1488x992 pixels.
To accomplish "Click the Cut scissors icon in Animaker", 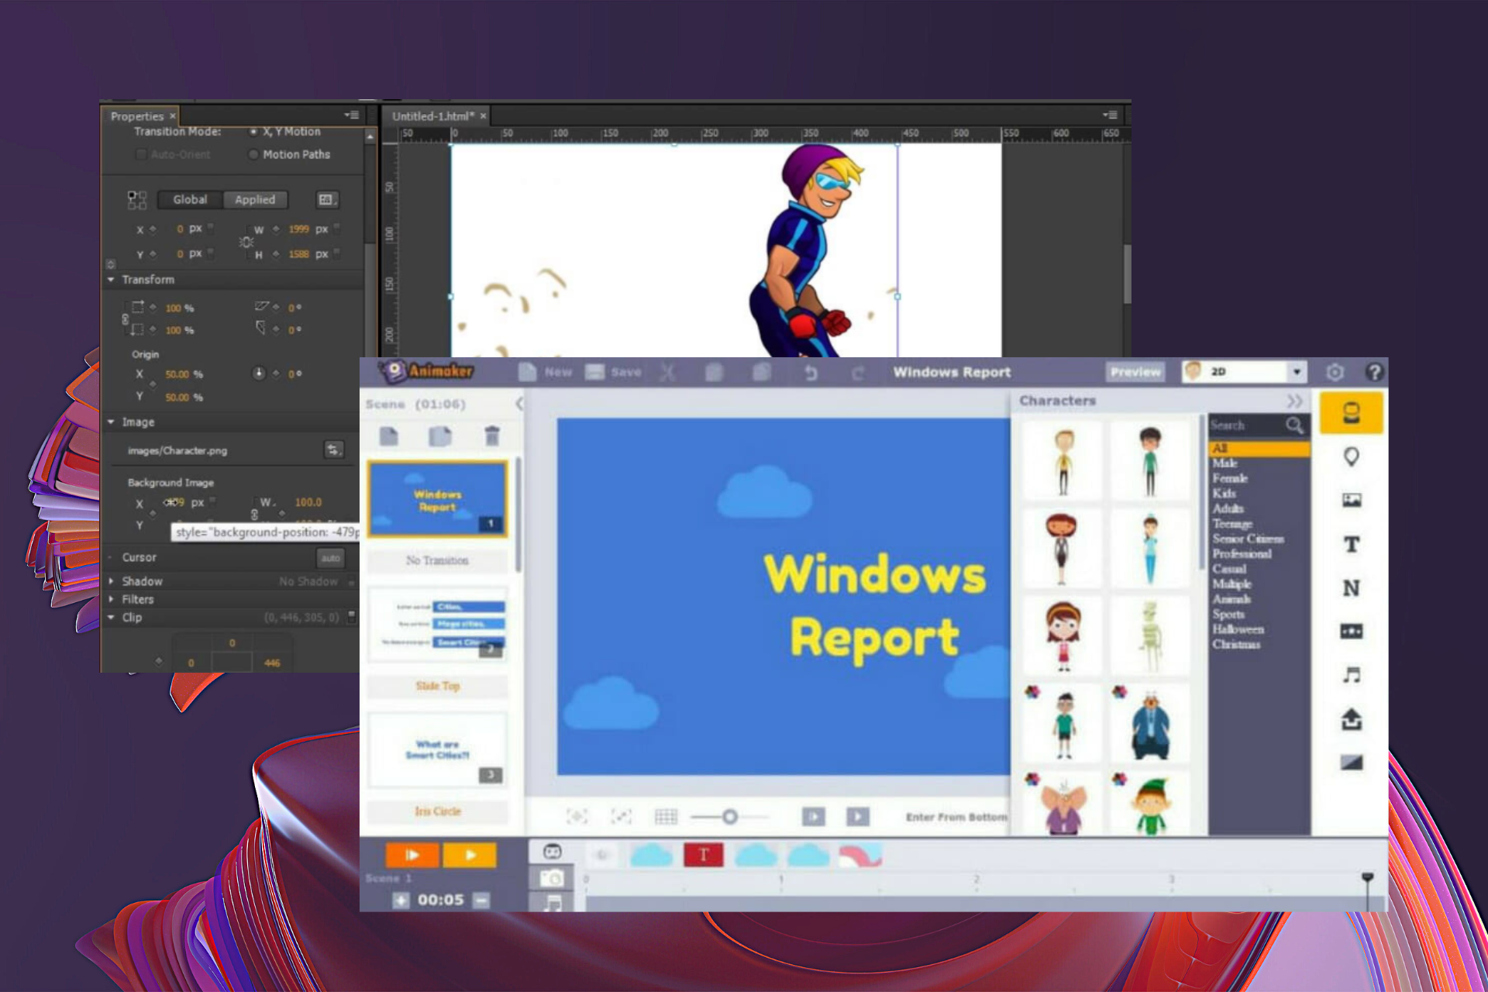I will click(667, 373).
